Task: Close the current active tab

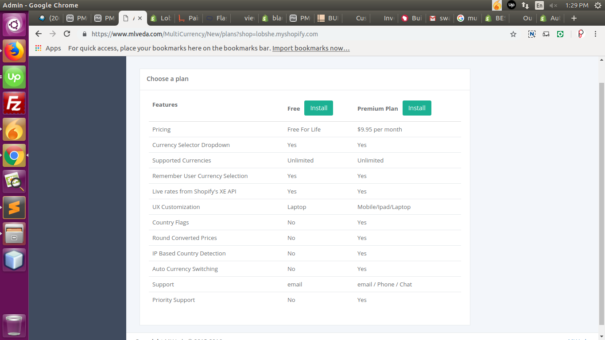Action: point(140,18)
